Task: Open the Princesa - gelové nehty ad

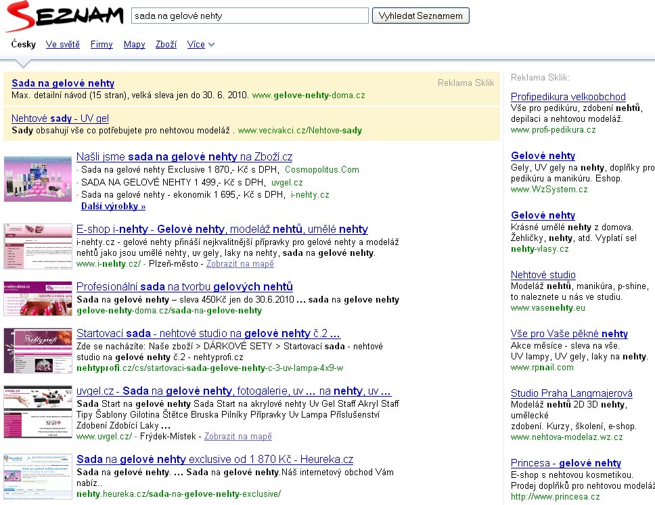Action: 566,463
